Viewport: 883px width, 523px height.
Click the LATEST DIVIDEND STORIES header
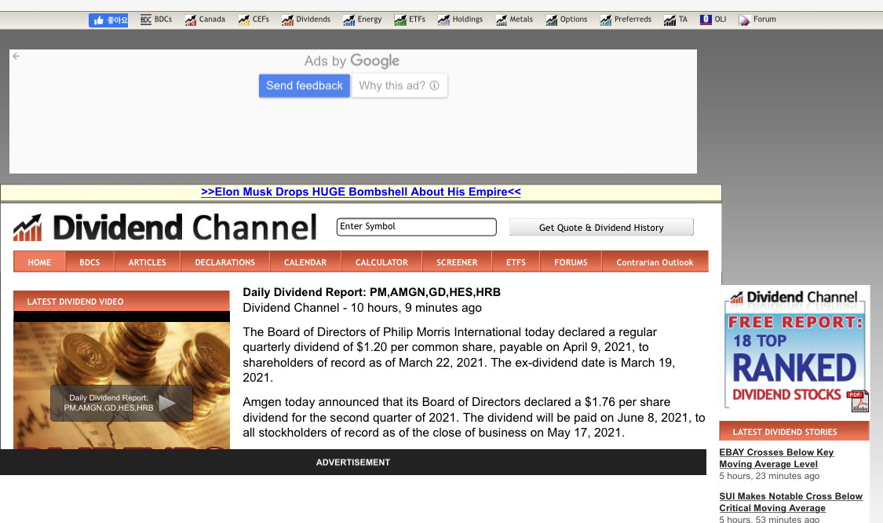click(794, 432)
